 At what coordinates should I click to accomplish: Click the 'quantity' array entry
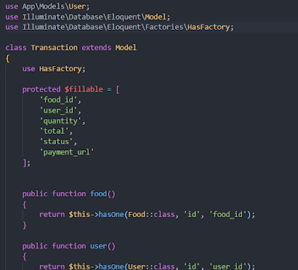click(x=60, y=121)
